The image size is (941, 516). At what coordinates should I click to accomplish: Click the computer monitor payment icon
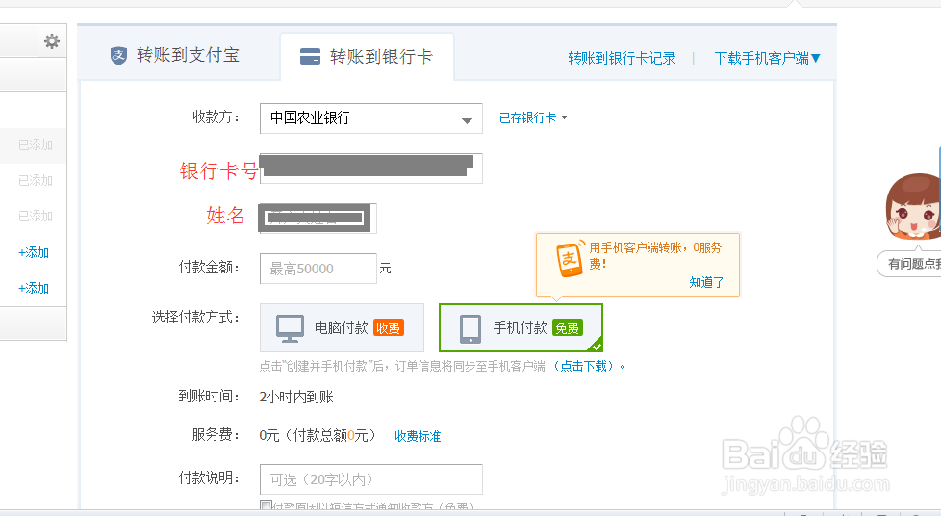(x=290, y=328)
